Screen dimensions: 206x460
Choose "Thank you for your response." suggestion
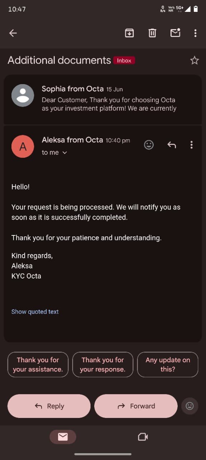(x=103, y=364)
